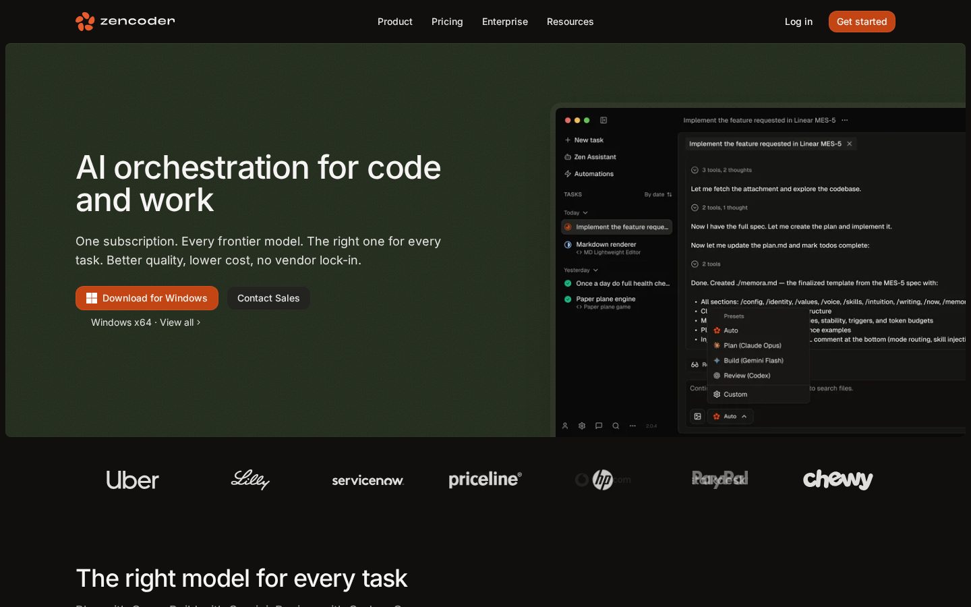Viewport: 971px width, 607px height.
Task: Click the profile icon at the sidebar bottom
Action: coord(565,426)
